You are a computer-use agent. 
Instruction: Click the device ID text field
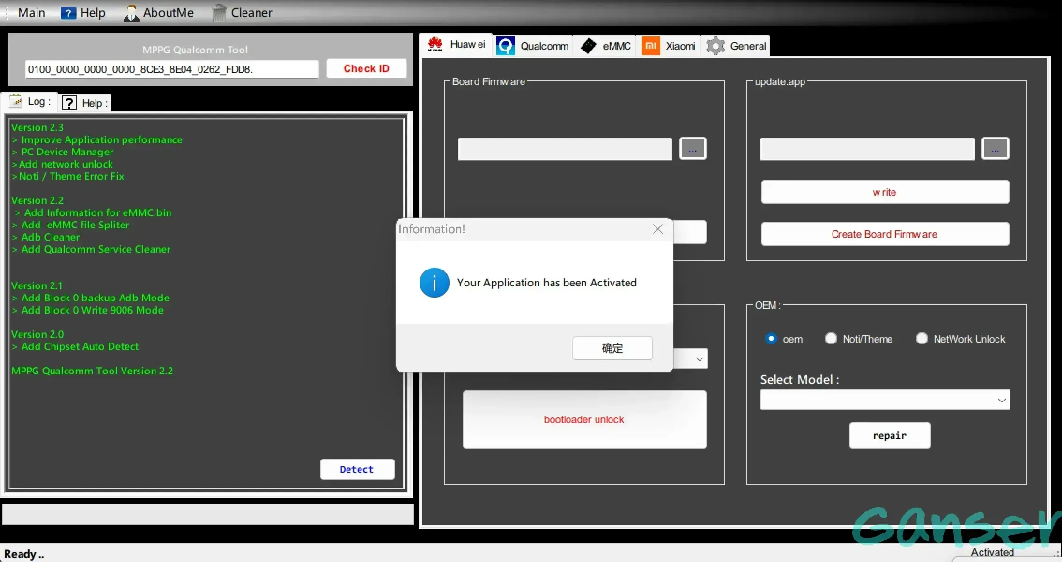click(171, 69)
